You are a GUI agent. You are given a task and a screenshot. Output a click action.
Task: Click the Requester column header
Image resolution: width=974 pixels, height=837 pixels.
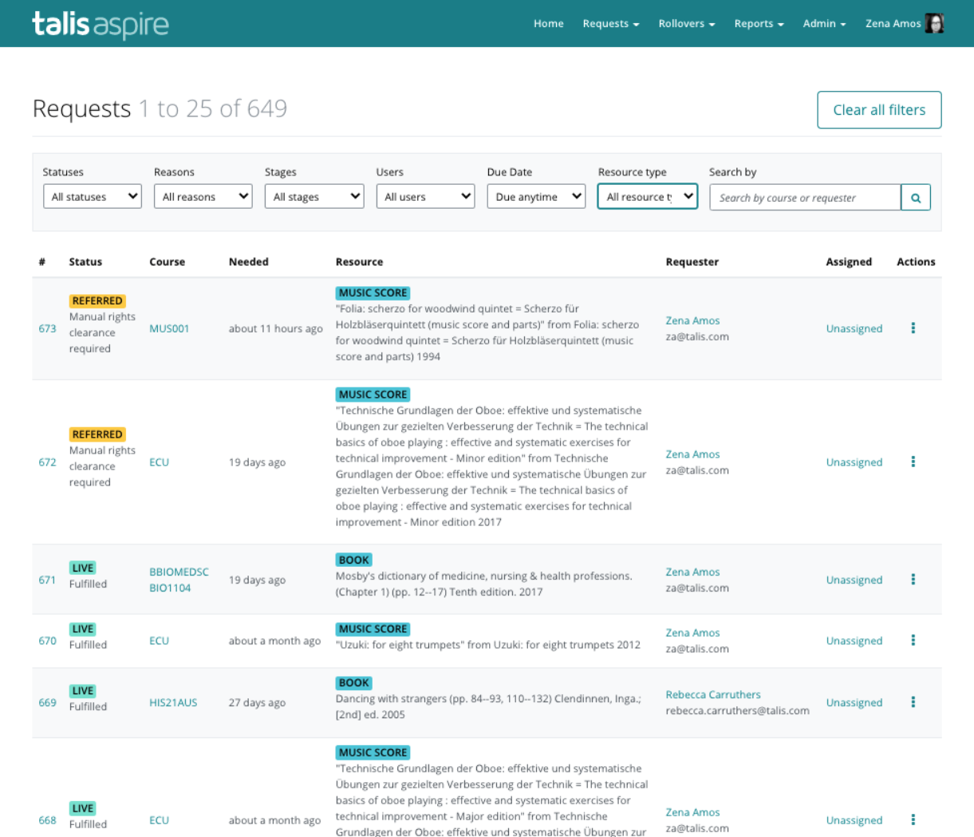pyautogui.click(x=692, y=261)
